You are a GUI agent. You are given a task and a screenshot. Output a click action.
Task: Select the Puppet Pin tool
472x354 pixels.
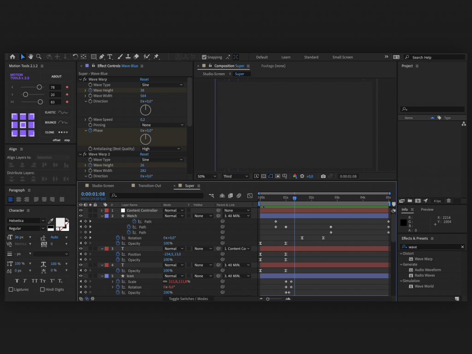coord(156,57)
